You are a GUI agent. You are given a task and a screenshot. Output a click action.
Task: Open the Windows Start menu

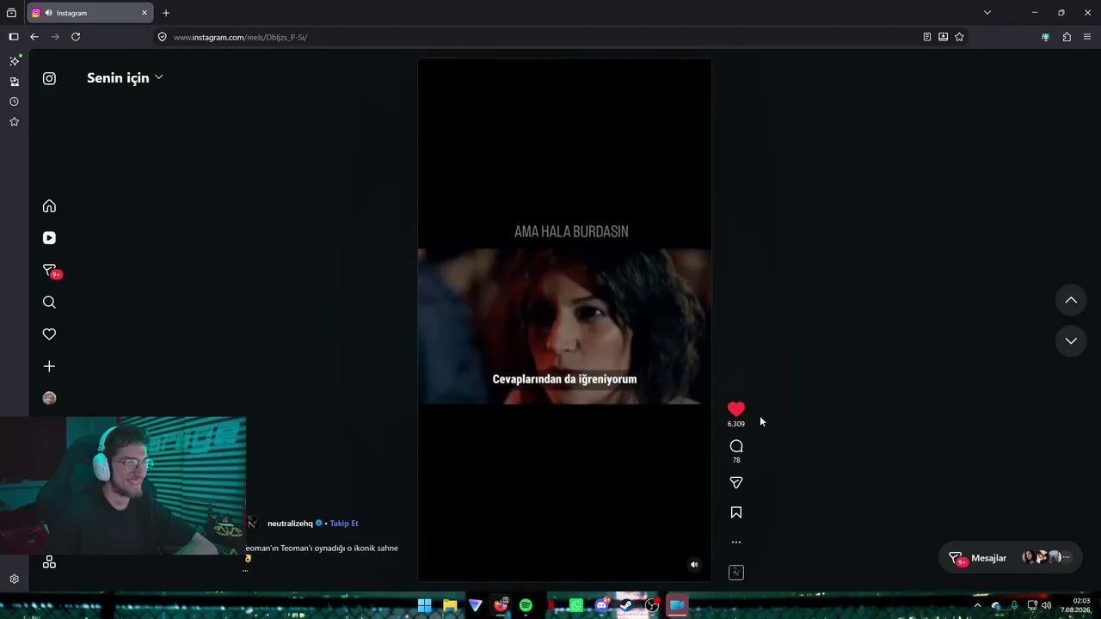[x=425, y=606]
